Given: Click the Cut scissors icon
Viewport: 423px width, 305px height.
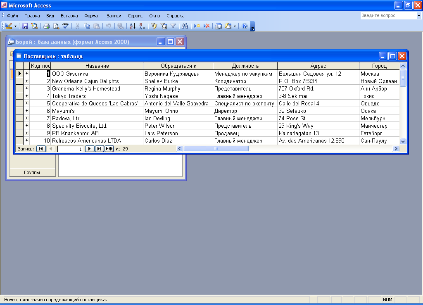Looking at the screenshot, I should point(77,26).
